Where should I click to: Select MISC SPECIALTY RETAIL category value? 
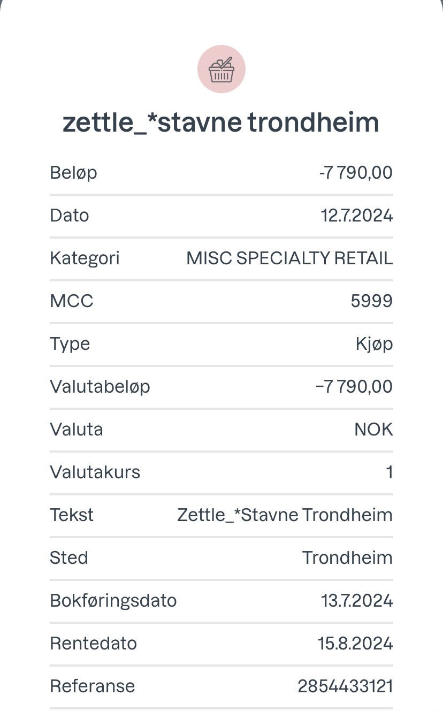pyautogui.click(x=289, y=258)
